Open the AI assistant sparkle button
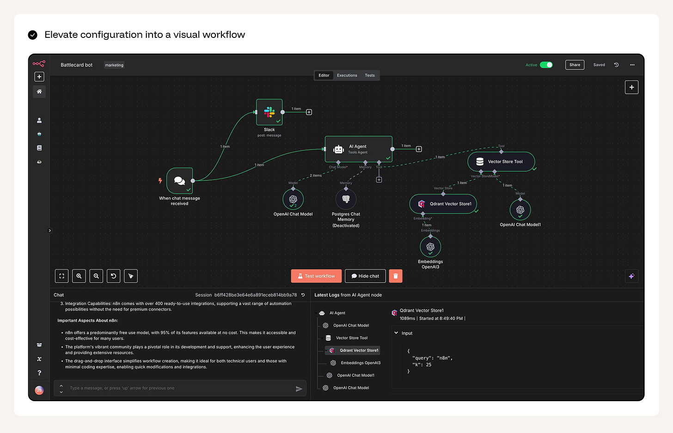The image size is (673, 433). [x=631, y=276]
